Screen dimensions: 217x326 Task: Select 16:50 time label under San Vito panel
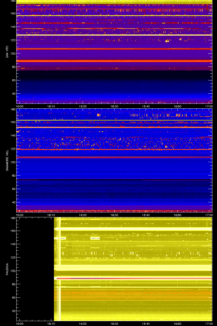coord(178,106)
